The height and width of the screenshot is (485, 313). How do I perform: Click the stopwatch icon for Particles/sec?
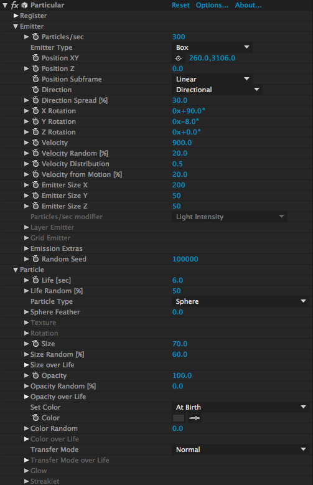pos(35,37)
